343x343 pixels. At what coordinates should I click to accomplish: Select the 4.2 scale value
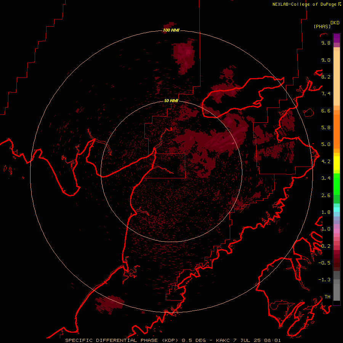pos(326,162)
